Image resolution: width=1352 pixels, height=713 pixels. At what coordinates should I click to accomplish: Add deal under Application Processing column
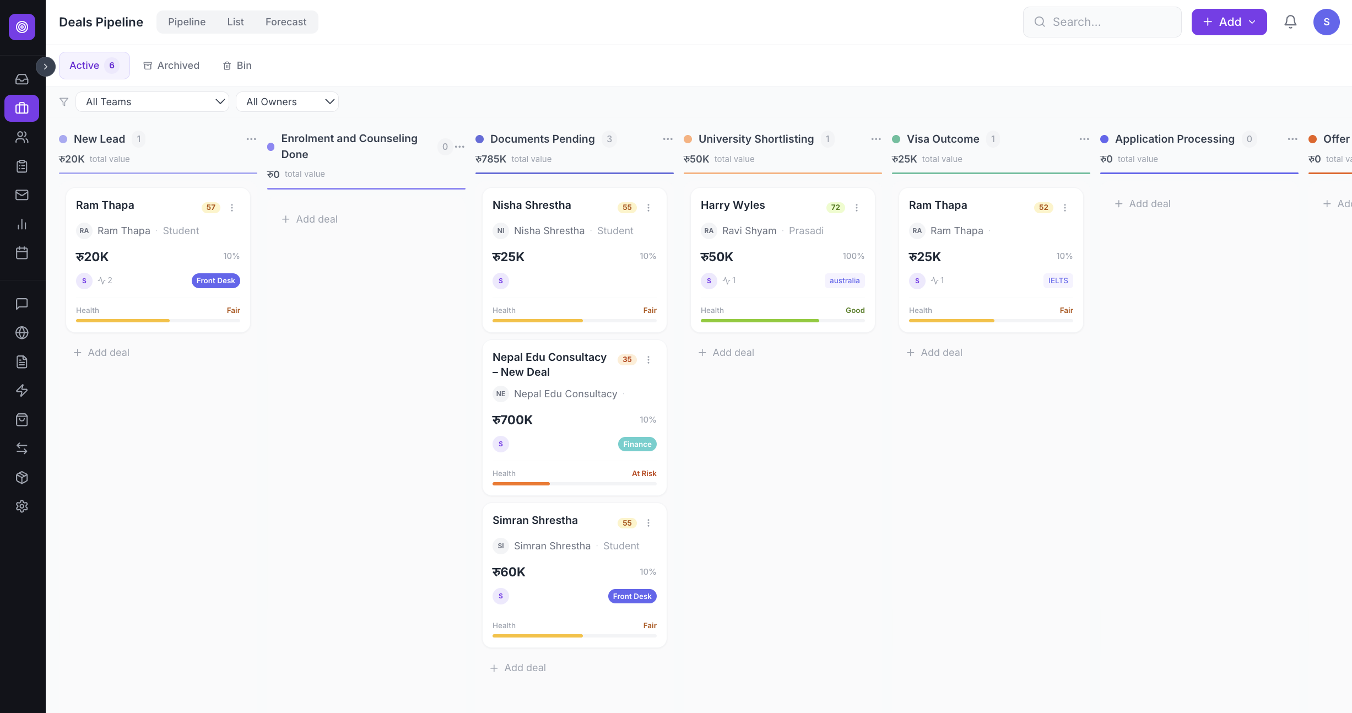[1143, 204]
